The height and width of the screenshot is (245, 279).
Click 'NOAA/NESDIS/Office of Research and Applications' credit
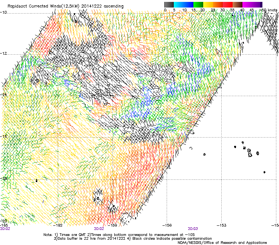222,243
